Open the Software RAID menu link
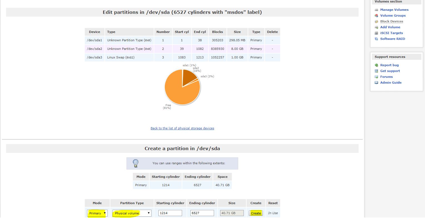The image size is (425, 218). tap(392, 39)
